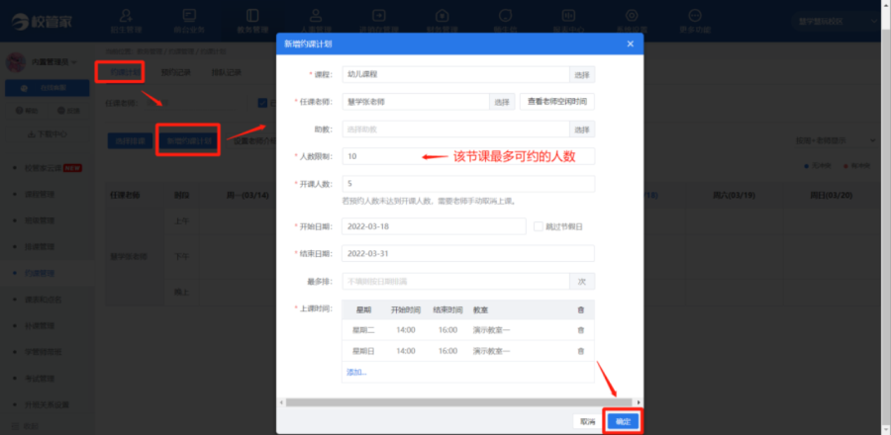
Task: Open 约课管理 in the sidebar
Action: (x=40, y=273)
